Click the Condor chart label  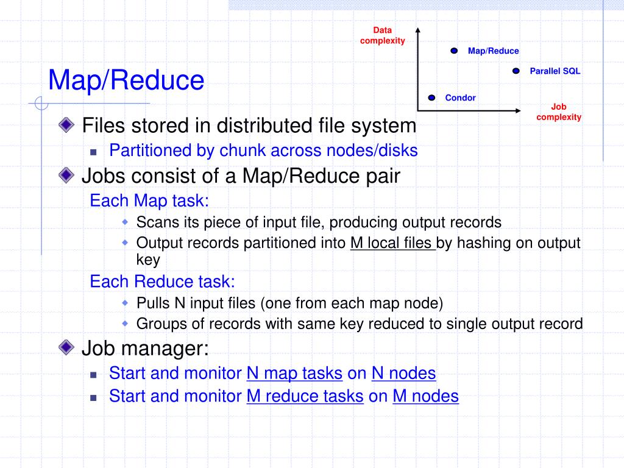[461, 98]
